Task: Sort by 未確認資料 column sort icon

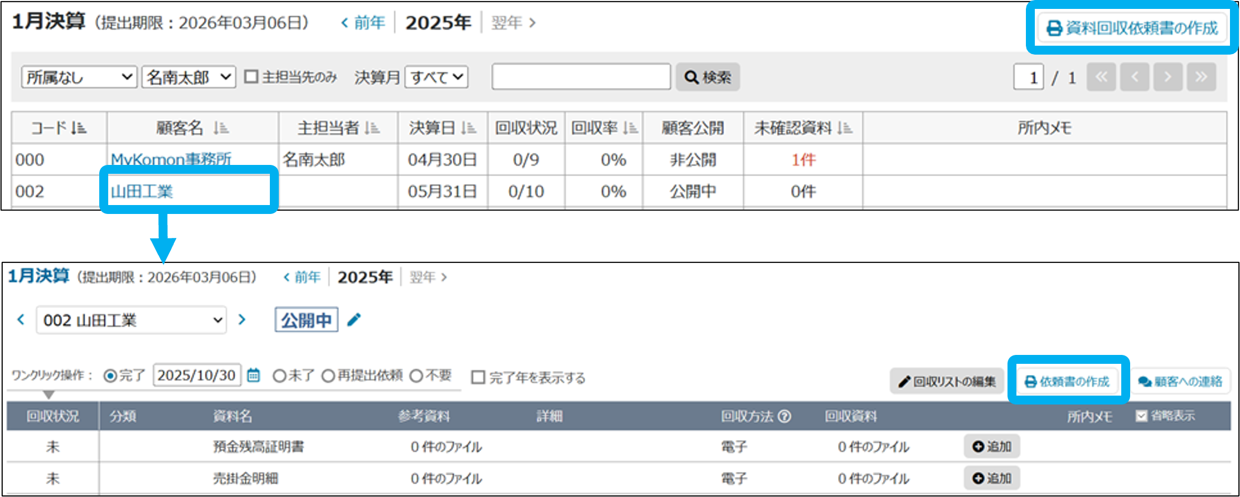Action: (x=845, y=128)
